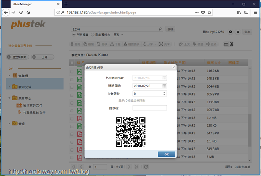
Task: Open 管理 management folder
Action: [18, 123]
